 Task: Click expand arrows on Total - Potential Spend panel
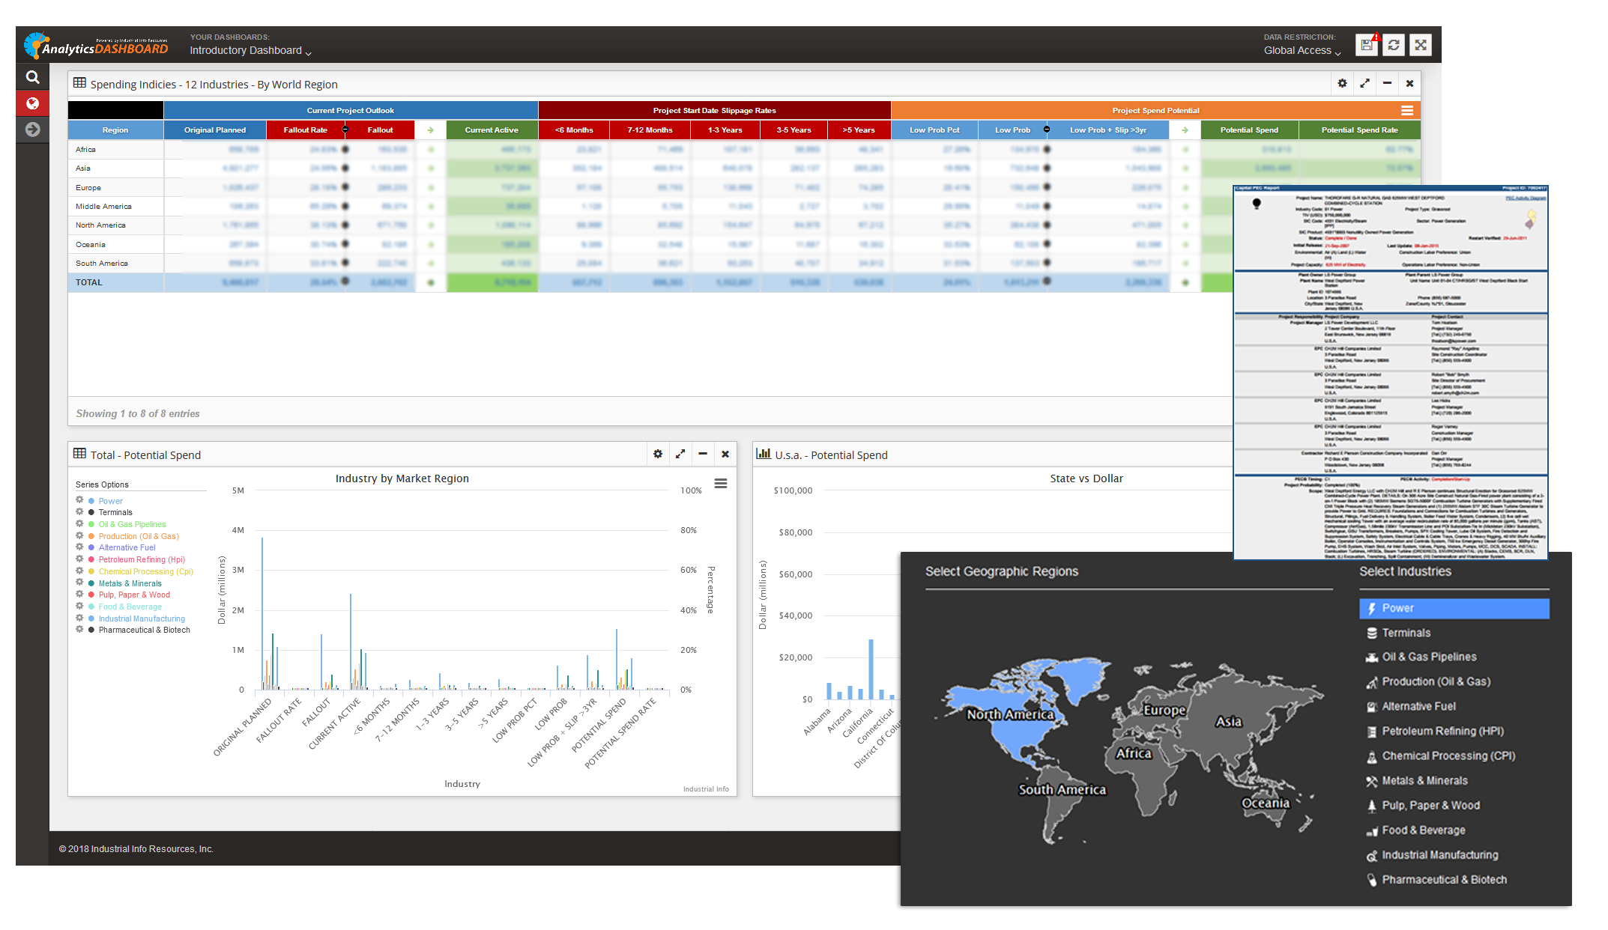tap(680, 454)
